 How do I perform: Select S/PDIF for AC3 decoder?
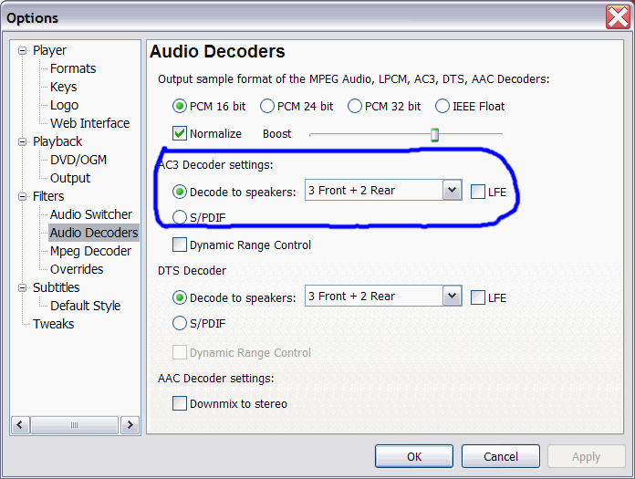[x=180, y=217]
